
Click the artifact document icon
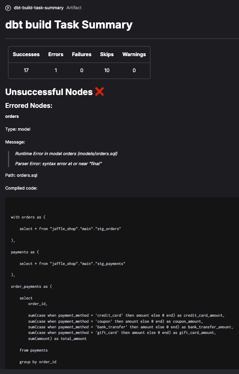tap(8, 8)
